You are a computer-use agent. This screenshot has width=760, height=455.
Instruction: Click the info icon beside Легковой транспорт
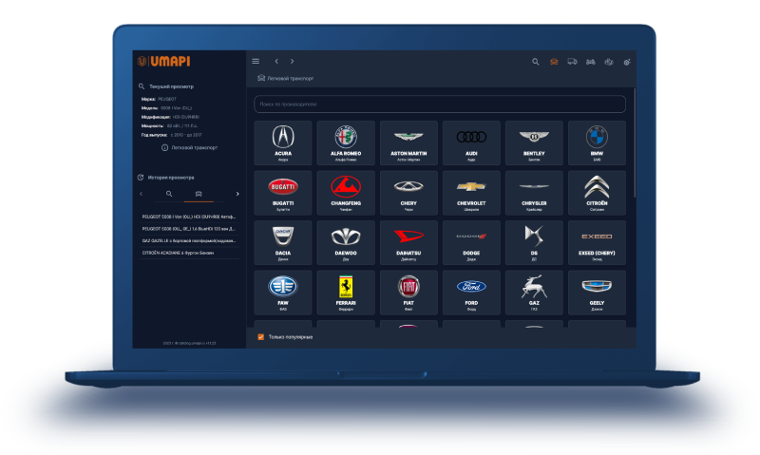coord(164,147)
